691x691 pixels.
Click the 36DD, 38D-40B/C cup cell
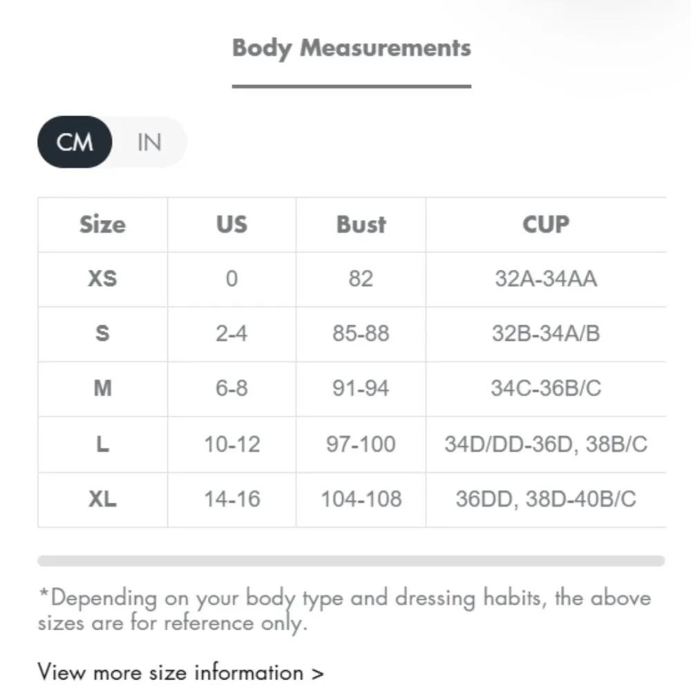tap(546, 499)
